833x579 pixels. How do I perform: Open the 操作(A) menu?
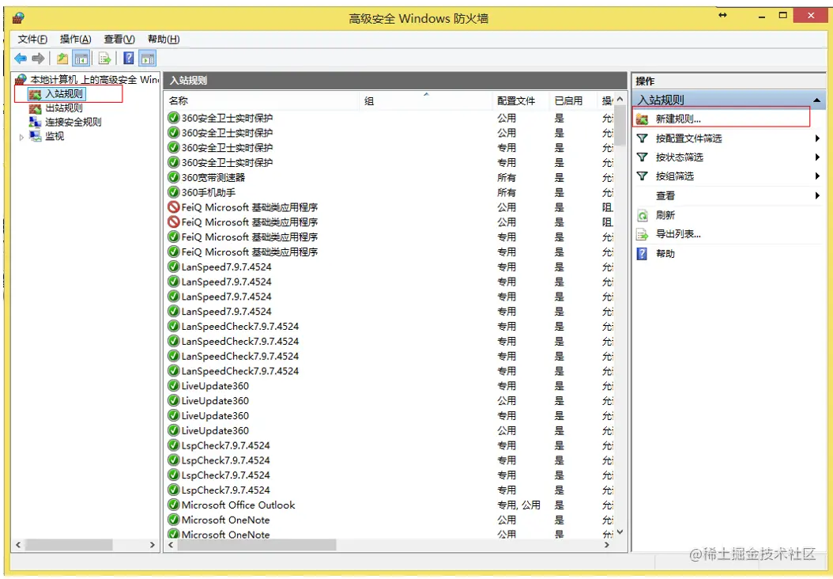pos(75,40)
